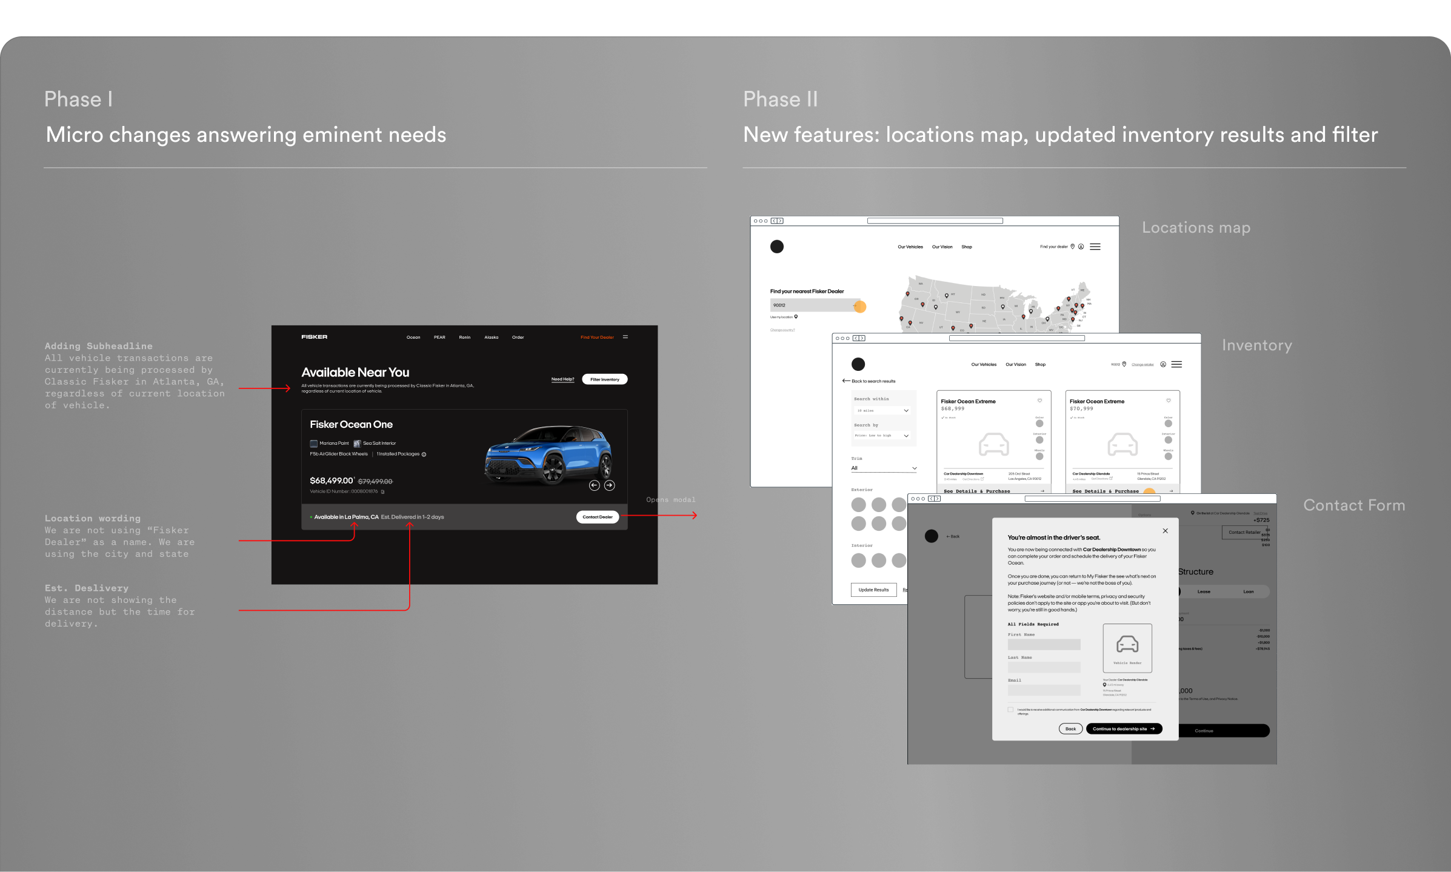Open the Order menu item
1451x872 pixels.
(x=518, y=338)
